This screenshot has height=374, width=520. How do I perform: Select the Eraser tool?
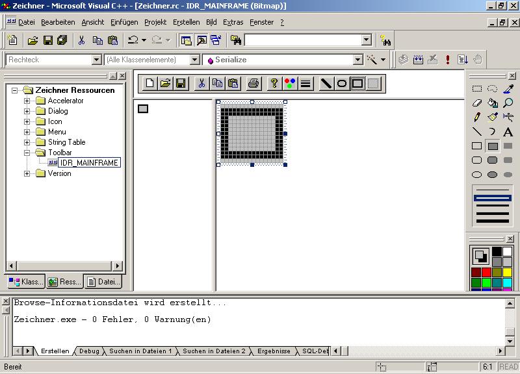tap(477, 103)
